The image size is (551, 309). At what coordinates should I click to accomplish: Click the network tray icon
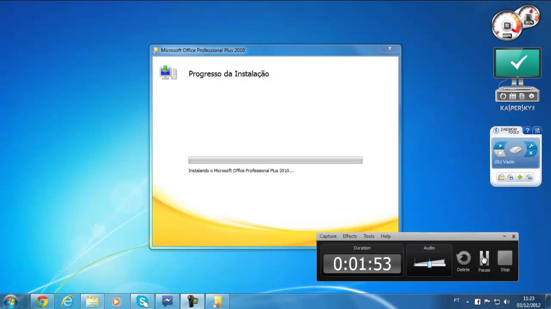[x=497, y=302]
